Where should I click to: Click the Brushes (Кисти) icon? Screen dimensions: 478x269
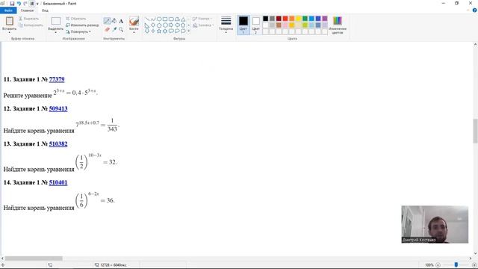click(134, 22)
